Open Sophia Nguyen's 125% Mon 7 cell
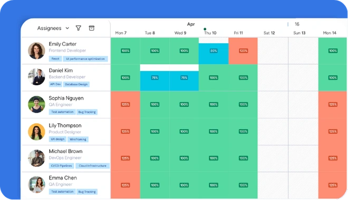Screen dimensions: 348x200 point(125,104)
